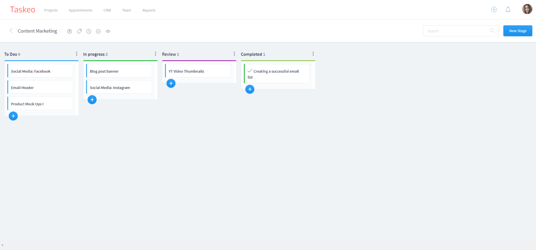The image size is (536, 250).
Task: Click the To Dos stage title
Action: (11, 54)
